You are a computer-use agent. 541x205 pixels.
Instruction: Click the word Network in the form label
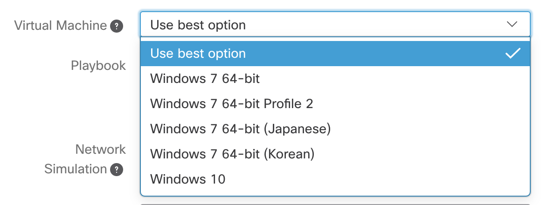click(100, 150)
